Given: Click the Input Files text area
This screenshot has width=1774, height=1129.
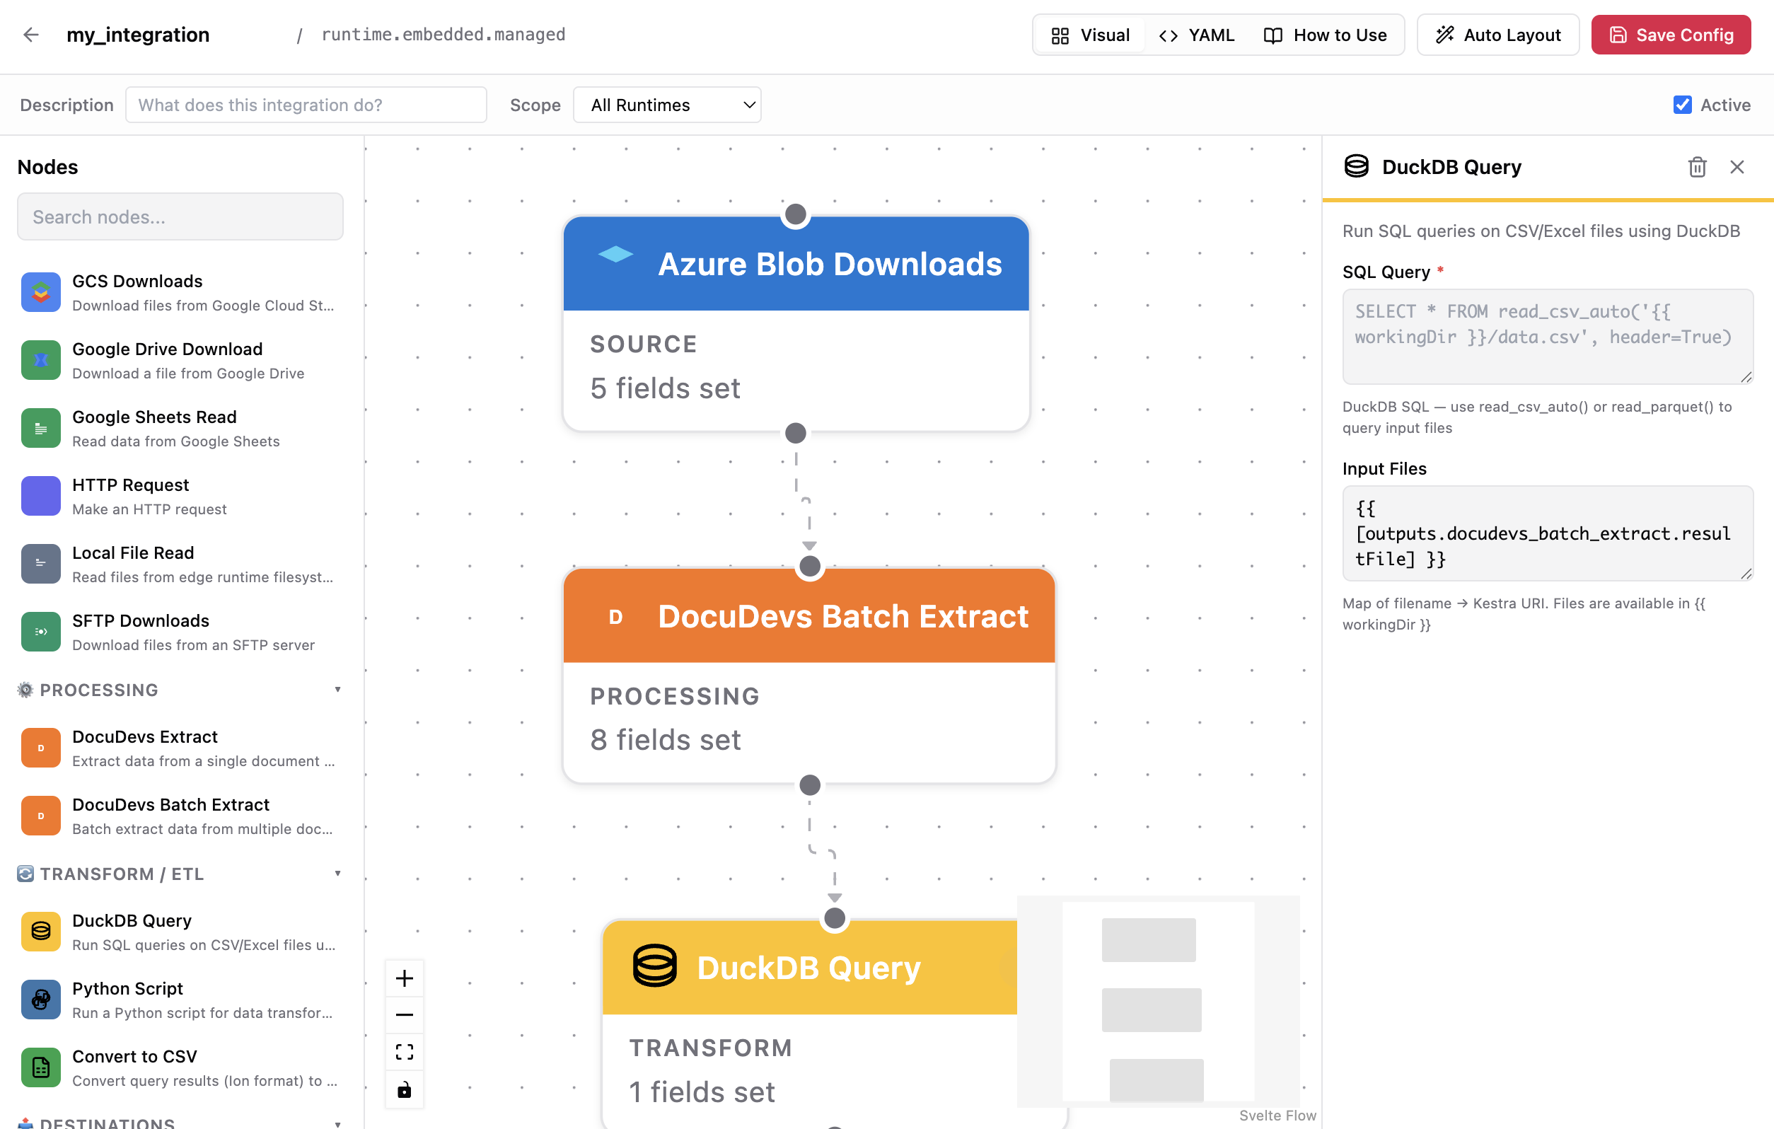Looking at the screenshot, I should click(x=1547, y=533).
